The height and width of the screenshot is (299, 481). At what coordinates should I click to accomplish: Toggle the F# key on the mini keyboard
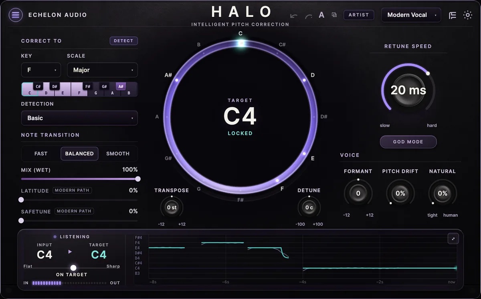point(87,86)
